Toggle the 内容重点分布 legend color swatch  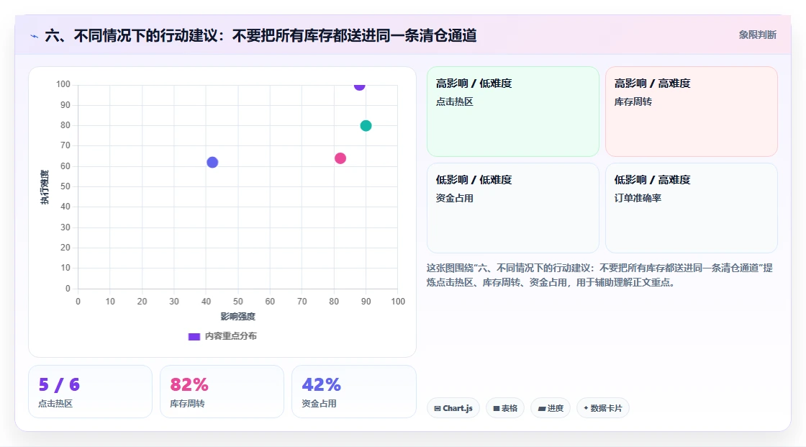(194, 336)
